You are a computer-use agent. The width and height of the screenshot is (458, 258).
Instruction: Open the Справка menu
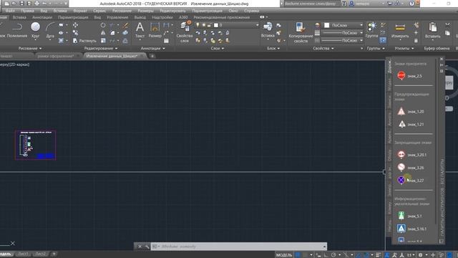pyautogui.click(x=251, y=11)
